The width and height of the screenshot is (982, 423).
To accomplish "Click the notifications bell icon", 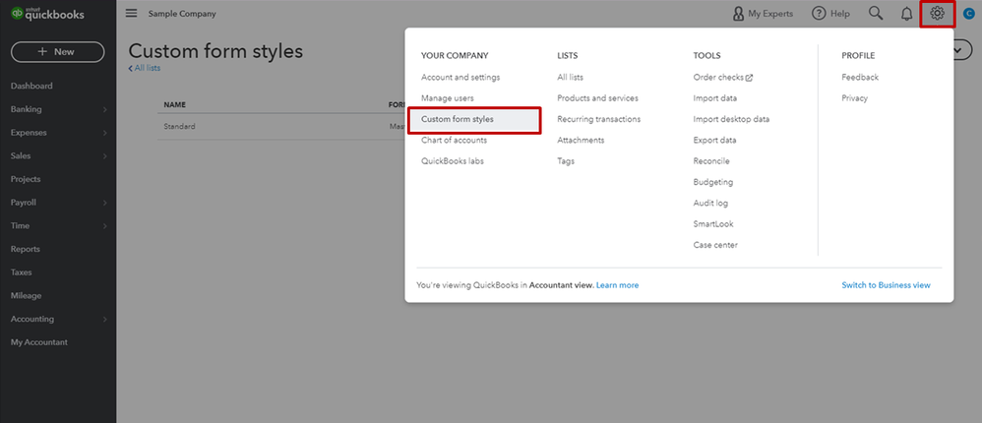I will pos(906,14).
